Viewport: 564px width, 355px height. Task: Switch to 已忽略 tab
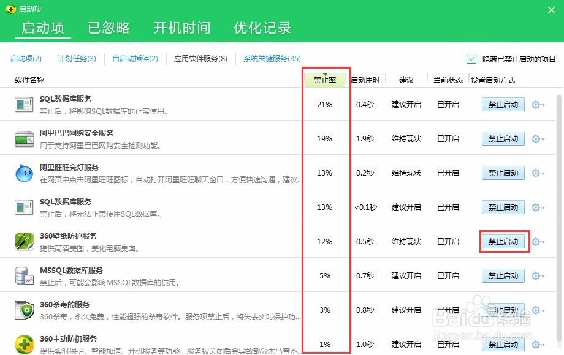tap(109, 28)
